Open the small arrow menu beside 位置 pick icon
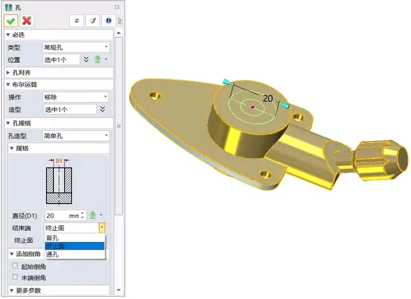Image resolution: width=411 pixels, height=299 pixels. click(x=106, y=59)
